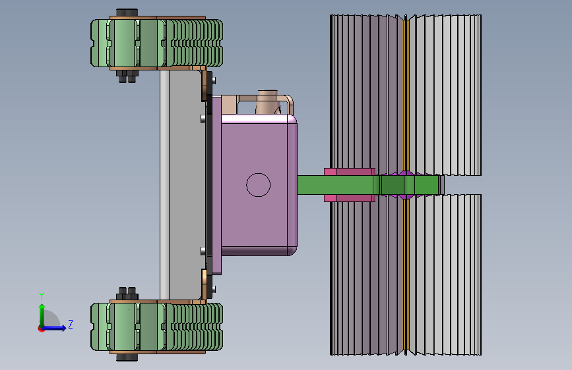
Task: Select the Z axis arrow of the triad
Action: [x=55, y=328]
